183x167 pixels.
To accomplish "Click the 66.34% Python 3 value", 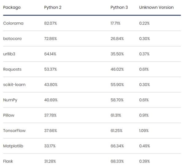I will tap(117, 146).
